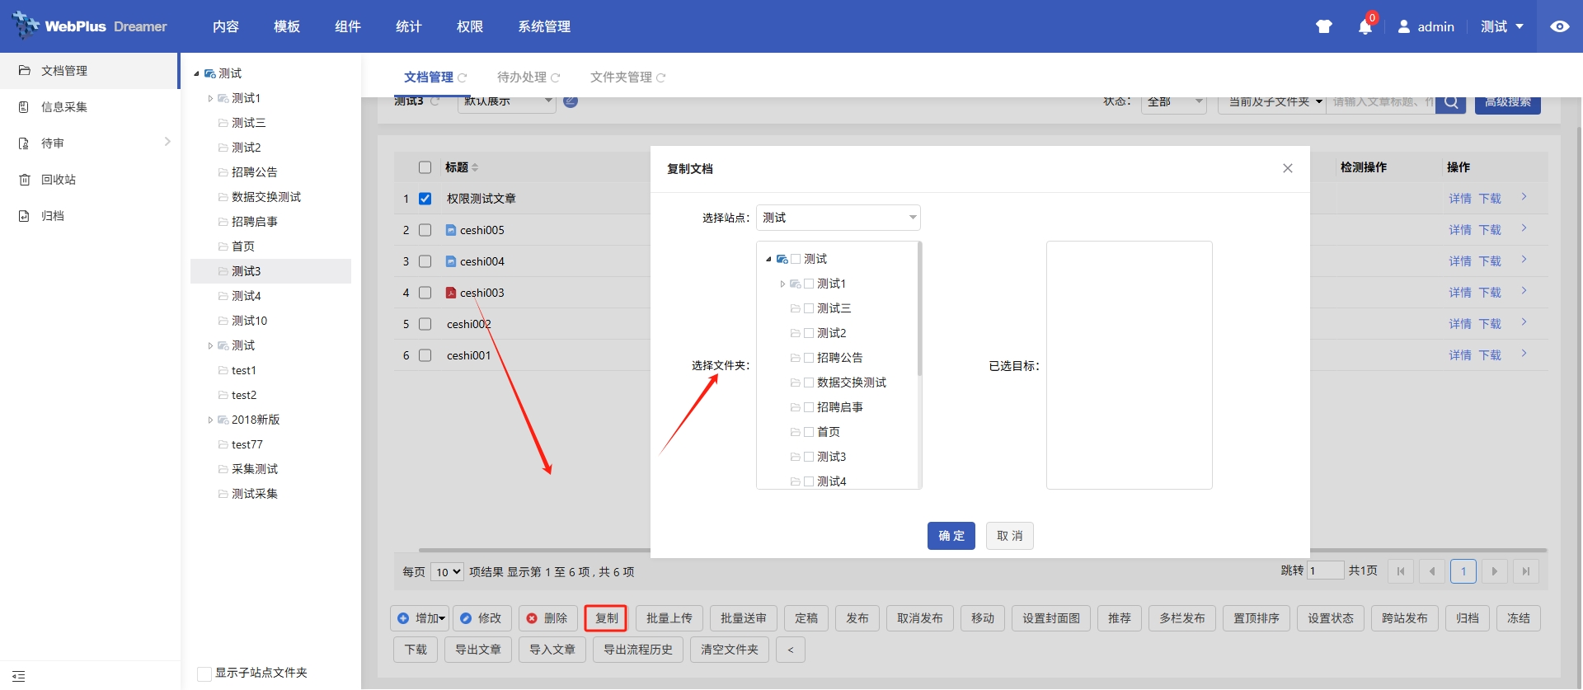Click the eye preview icon
The image size is (1583, 690).
[x=1559, y=26]
